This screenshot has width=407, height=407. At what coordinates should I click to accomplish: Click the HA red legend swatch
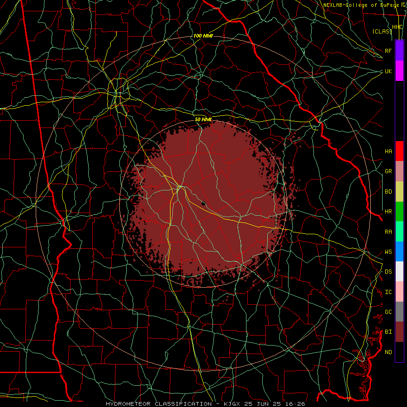[x=399, y=151]
